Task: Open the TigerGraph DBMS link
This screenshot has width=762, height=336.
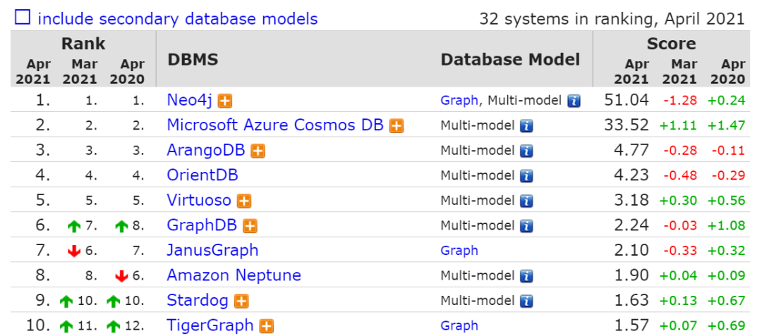Action: coord(210,325)
